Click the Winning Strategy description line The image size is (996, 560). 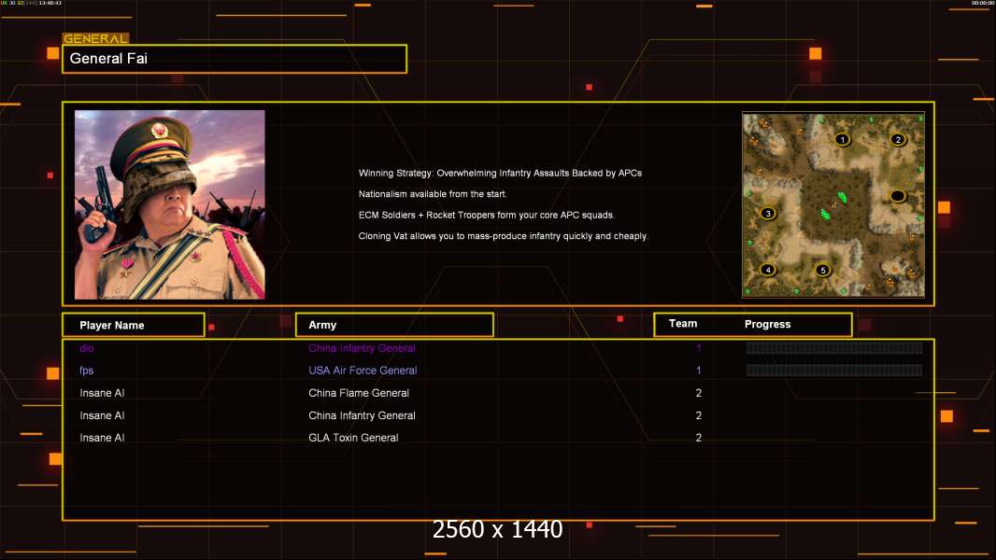(500, 174)
